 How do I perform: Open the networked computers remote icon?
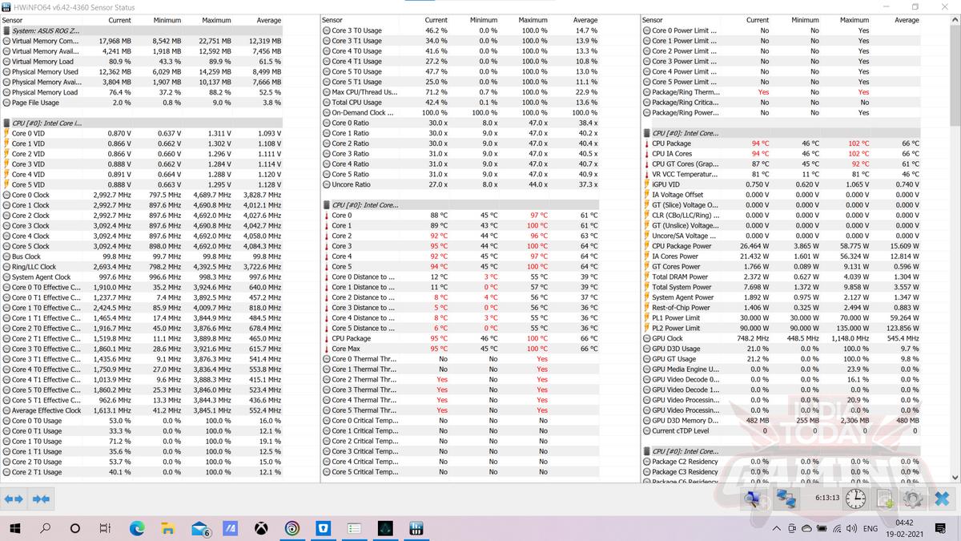786,499
